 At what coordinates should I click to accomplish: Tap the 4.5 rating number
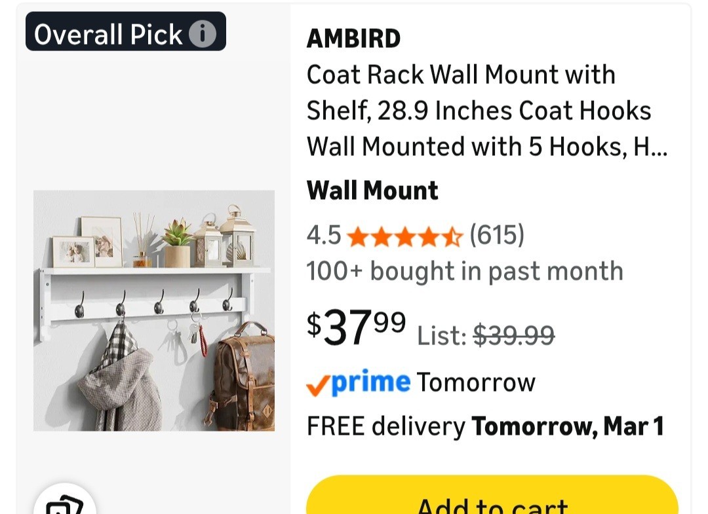point(324,235)
